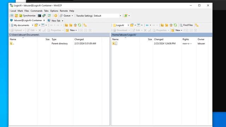Click the remote panel filter icon
The width and height of the screenshot is (226, 127).
[x=138, y=25]
